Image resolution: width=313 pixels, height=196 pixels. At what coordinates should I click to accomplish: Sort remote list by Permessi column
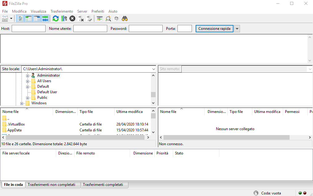click(295, 112)
